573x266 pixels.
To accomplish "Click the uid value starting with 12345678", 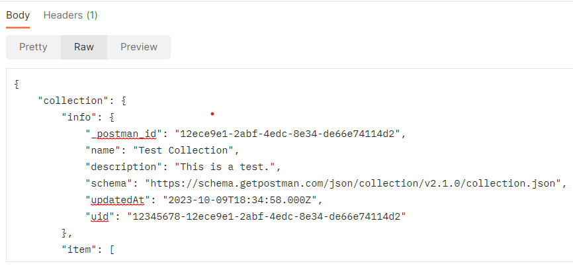I will 265,216.
